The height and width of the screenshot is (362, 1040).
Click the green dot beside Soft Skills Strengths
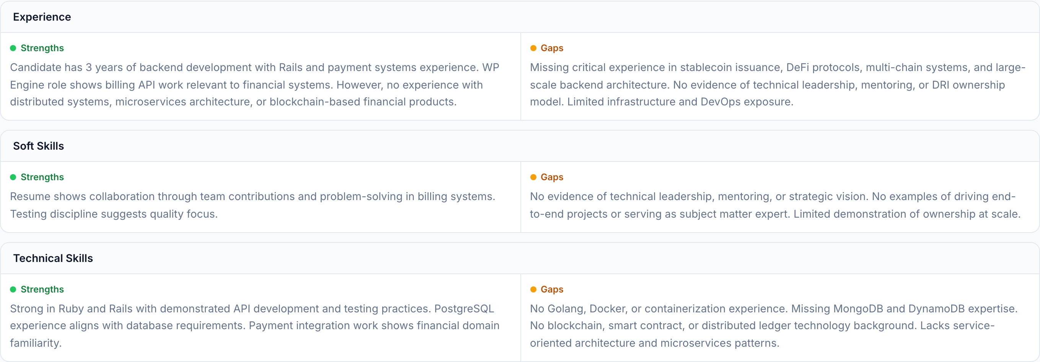pyautogui.click(x=13, y=177)
